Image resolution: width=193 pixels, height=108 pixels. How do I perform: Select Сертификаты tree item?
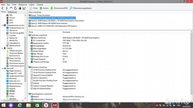pos(14,43)
